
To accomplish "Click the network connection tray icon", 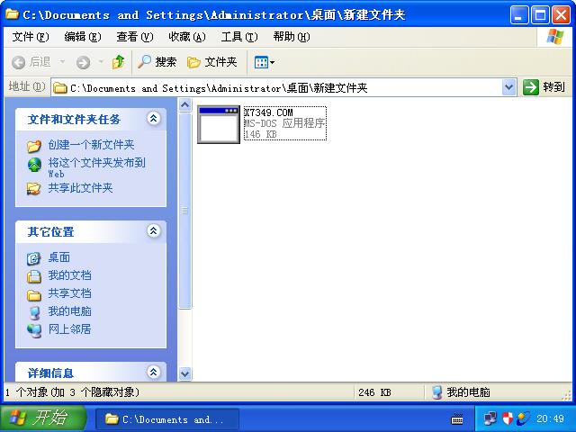I will 490,418.
